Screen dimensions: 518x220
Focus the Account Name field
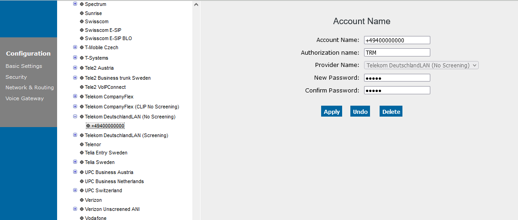397,40
